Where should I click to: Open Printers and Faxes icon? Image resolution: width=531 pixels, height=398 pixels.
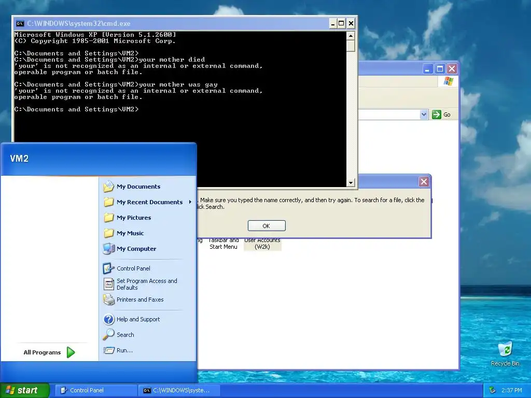coord(108,300)
